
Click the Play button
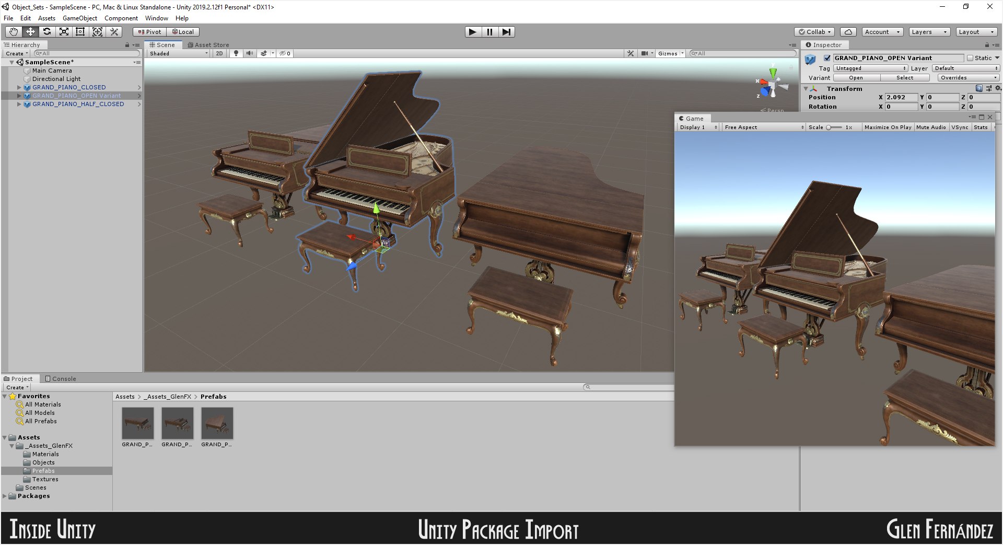pyautogui.click(x=473, y=32)
